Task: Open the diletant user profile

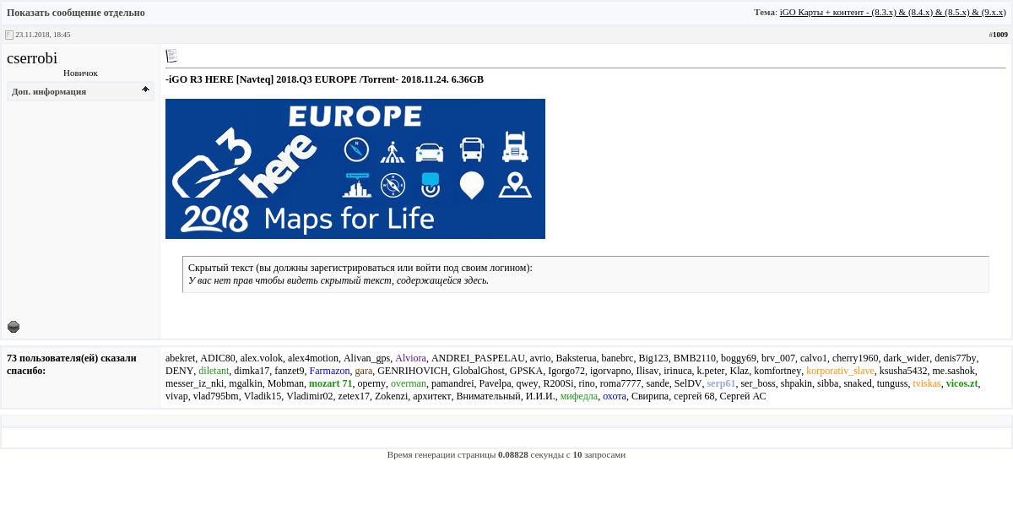Action: (x=214, y=371)
